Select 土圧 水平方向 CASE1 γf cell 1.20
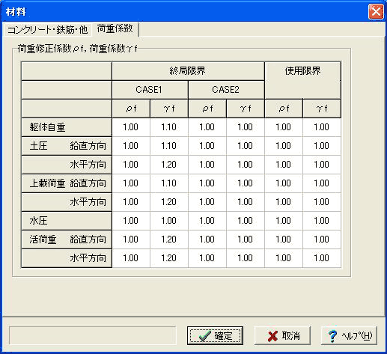387x354 pixels. click(x=169, y=165)
